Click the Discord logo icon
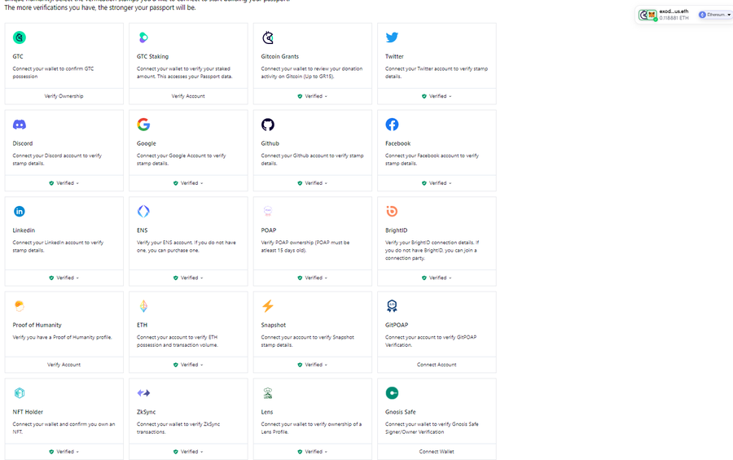Screen dimensions: 733x460 pyautogui.click(x=20, y=125)
